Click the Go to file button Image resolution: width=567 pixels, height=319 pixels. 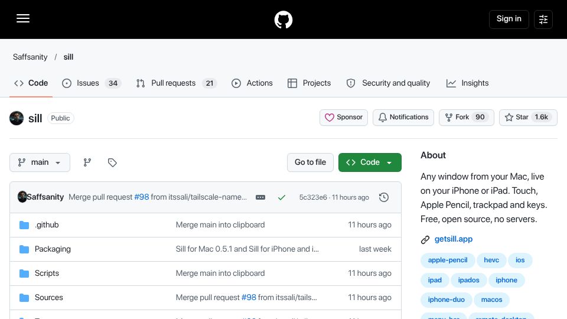(310, 162)
